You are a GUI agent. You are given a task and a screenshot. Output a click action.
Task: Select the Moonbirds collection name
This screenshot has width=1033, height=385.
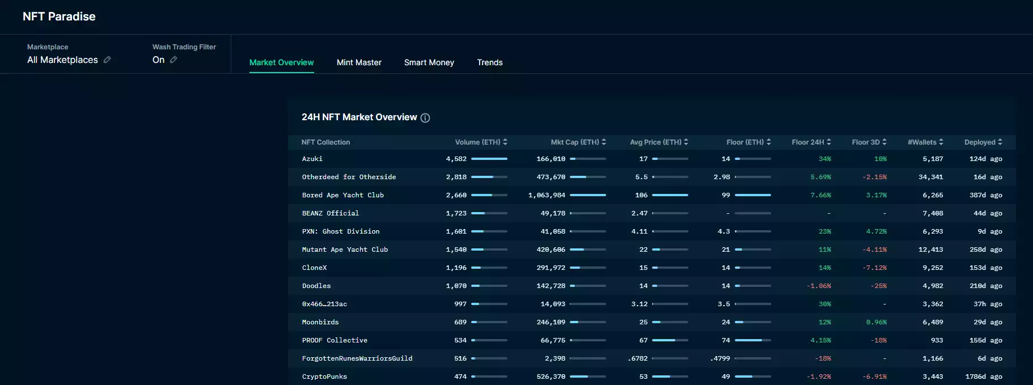click(x=320, y=322)
